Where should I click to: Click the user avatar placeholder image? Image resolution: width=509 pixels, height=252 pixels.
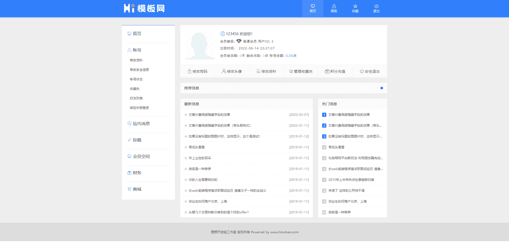[200, 45]
